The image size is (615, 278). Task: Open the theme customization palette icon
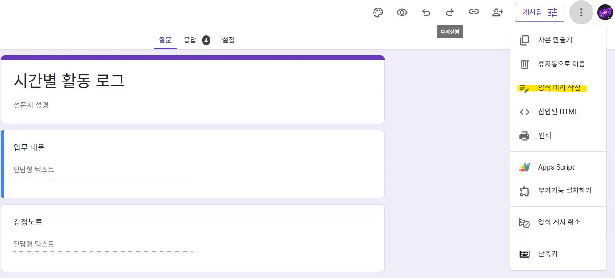[x=378, y=12]
